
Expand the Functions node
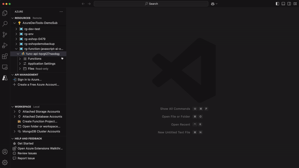(20, 59)
